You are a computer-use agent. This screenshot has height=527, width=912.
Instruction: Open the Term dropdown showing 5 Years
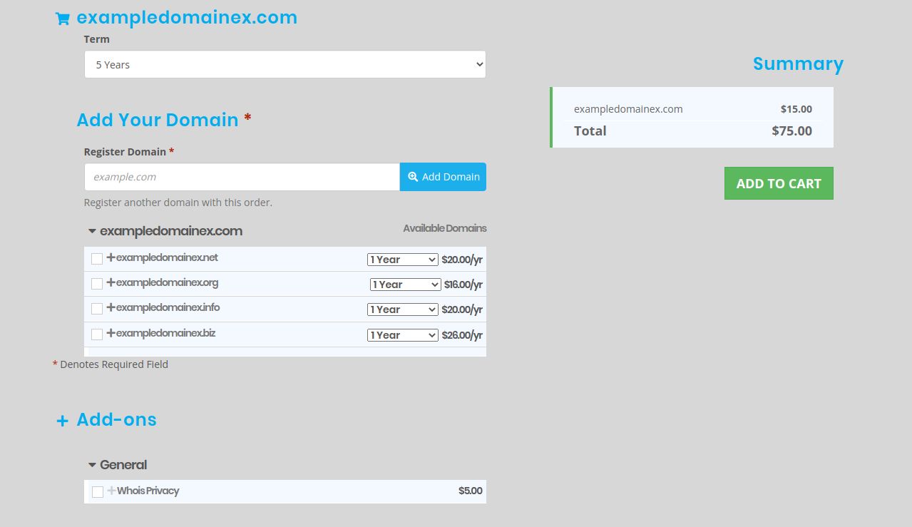pos(285,64)
